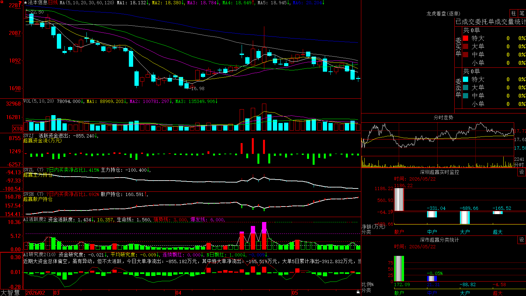Viewport: 526px width, 296px height.
Task: Click the MA(5,10,20,30,60,120) indicator label
Action: (87, 3)
